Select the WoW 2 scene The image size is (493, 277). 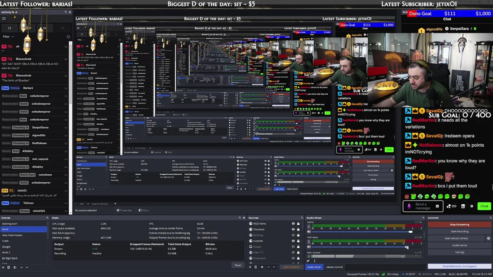click(23, 252)
